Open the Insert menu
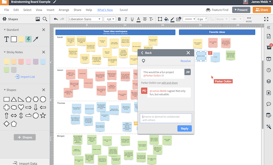 coord(50,10)
